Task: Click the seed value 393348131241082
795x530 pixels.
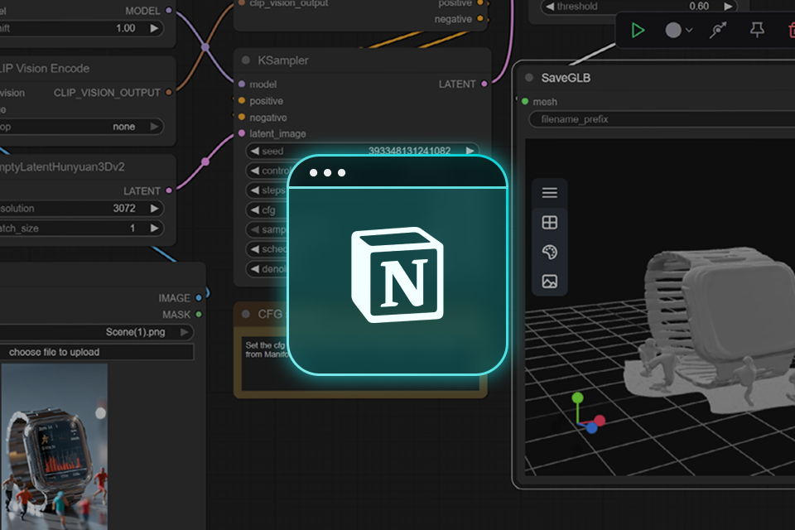Action: pyautogui.click(x=409, y=151)
